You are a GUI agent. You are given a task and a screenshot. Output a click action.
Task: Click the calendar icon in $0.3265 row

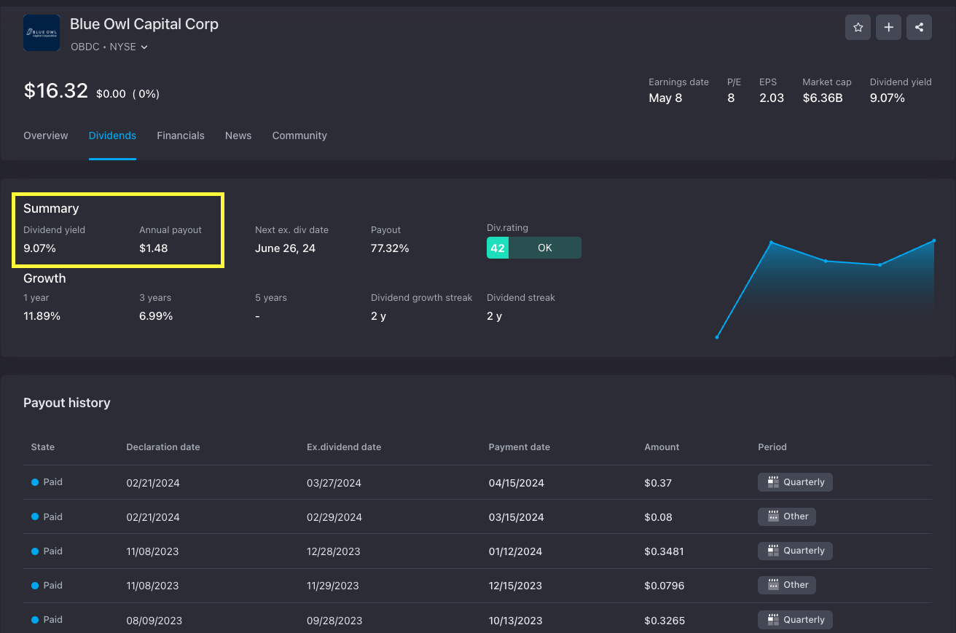(773, 620)
